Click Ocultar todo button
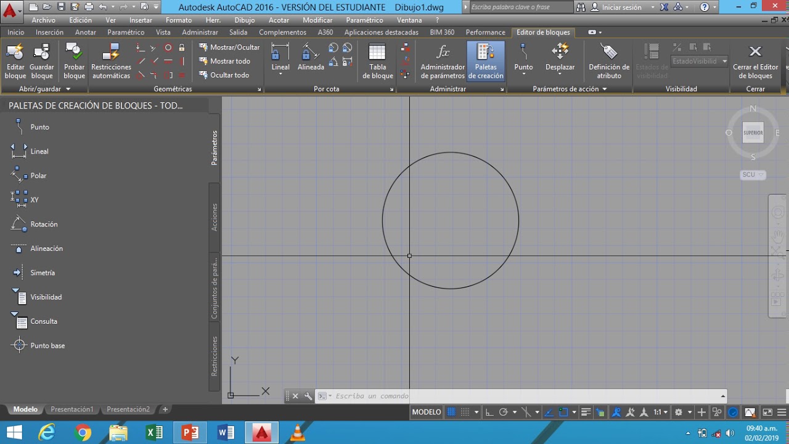Viewport: 789px width, 444px height. [x=224, y=75]
